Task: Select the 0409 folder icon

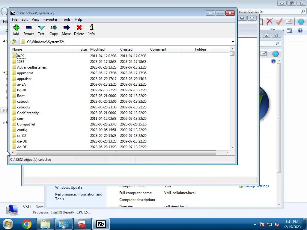Action: pos(14,56)
